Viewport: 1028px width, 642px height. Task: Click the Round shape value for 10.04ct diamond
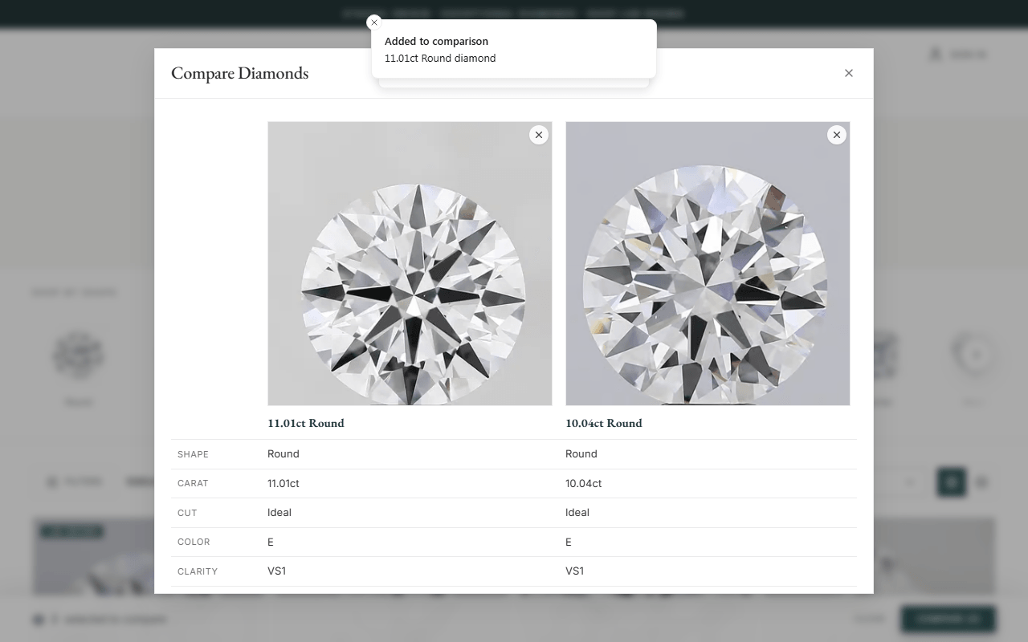point(581,453)
